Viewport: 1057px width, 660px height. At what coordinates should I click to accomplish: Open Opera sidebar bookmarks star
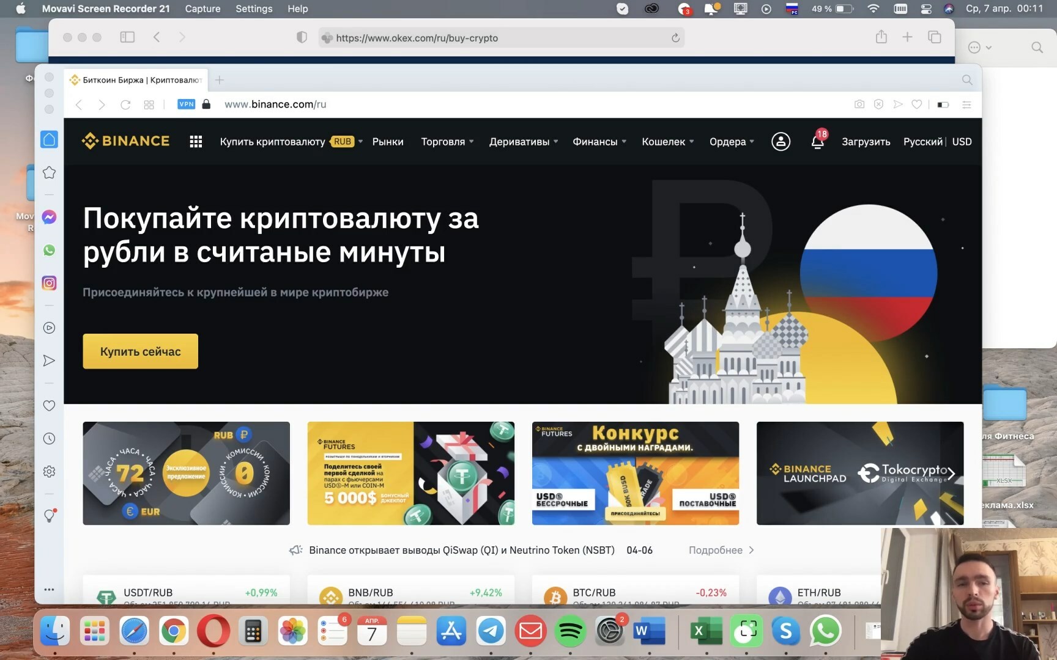pos(50,173)
